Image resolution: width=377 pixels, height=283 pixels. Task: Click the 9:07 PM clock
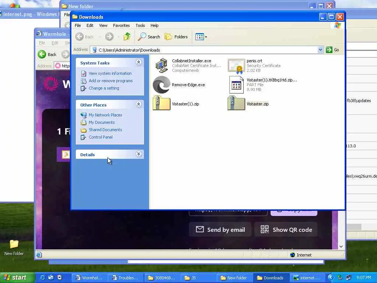[x=363, y=278]
